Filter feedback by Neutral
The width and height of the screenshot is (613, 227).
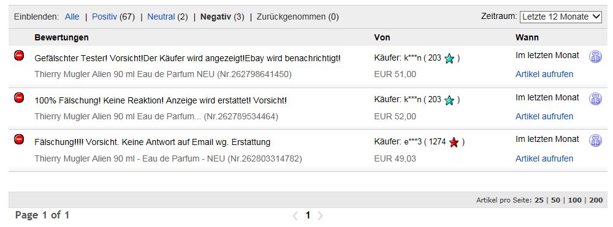tap(161, 17)
